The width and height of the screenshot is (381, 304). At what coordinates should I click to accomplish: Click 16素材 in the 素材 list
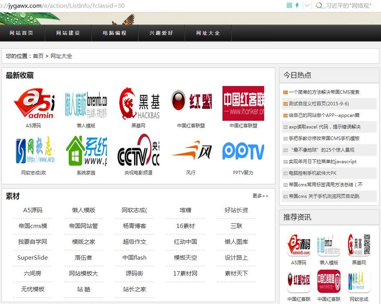[x=185, y=226]
